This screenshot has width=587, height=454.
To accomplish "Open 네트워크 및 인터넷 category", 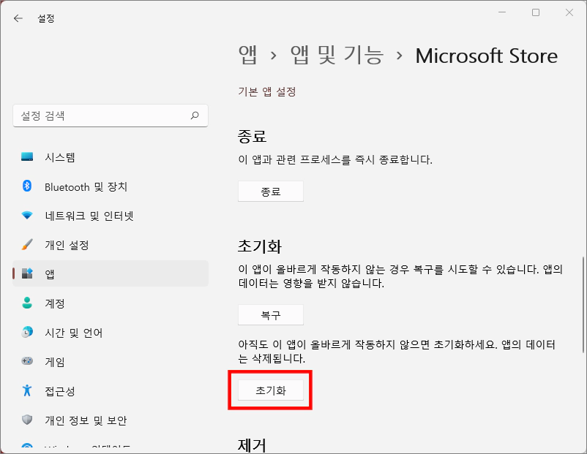I will click(111, 216).
